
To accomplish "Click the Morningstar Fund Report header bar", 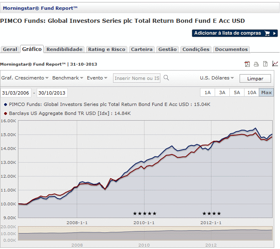I will click(140, 8).
